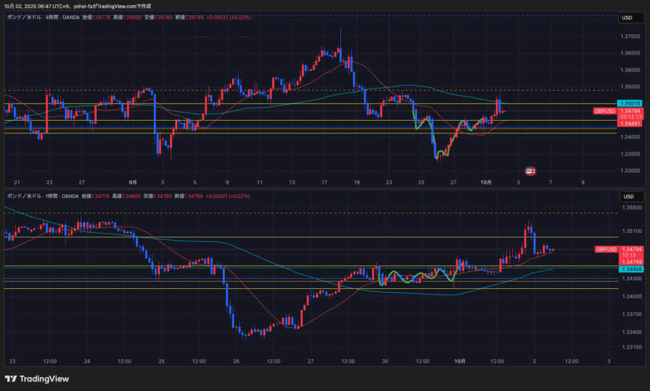Click the US flag economic event icon
Image resolution: width=650 pixels, height=391 pixels.
pos(529,171)
